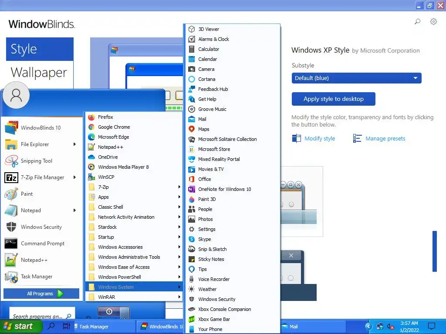Open the Calculator app icon
This screenshot has height=334, width=446.
192,49
